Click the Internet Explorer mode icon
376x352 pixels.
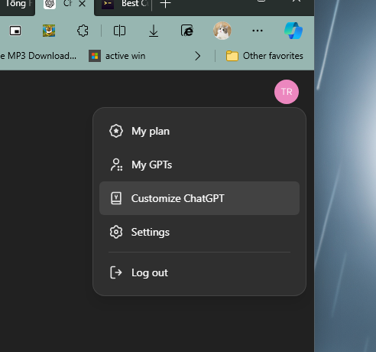[187, 31]
